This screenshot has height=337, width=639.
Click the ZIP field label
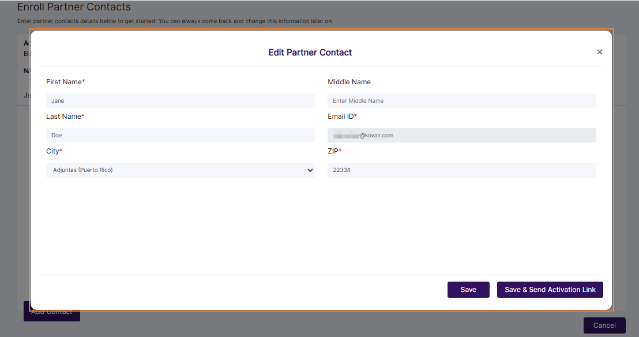pos(333,151)
